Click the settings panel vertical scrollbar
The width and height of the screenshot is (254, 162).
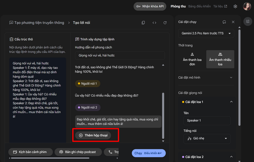pos(239,78)
